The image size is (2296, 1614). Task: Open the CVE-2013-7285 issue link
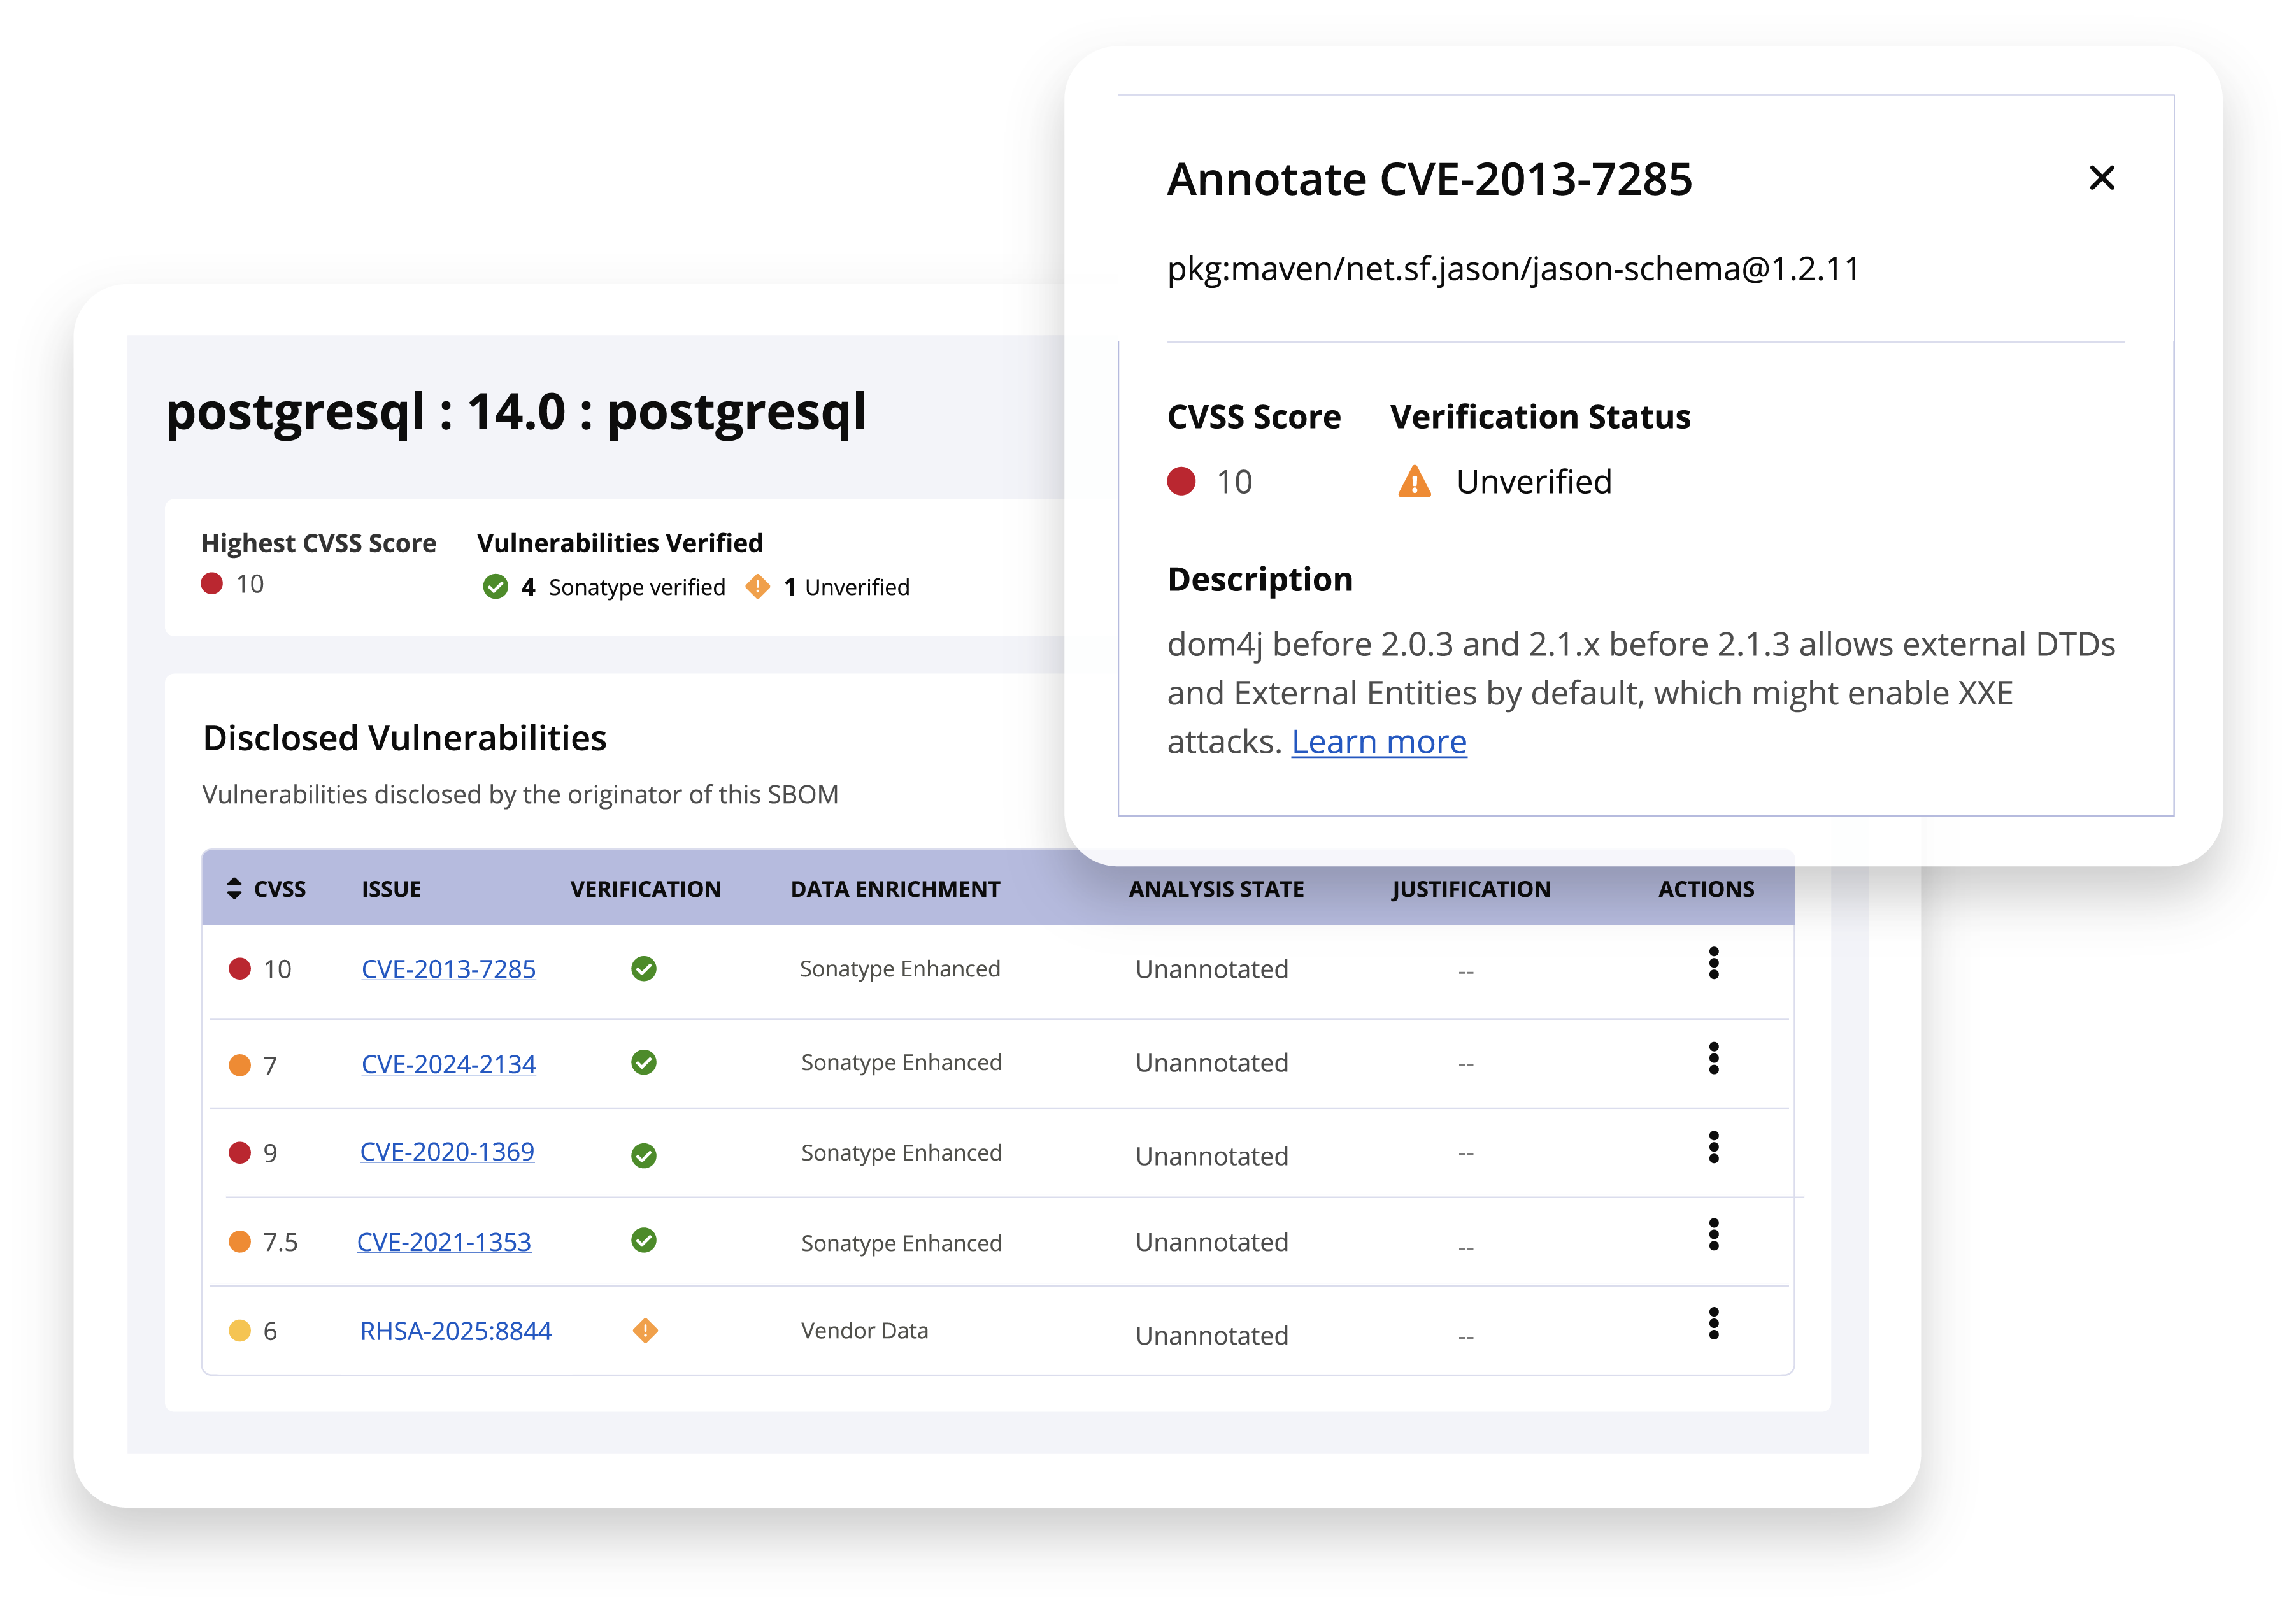pos(448,969)
